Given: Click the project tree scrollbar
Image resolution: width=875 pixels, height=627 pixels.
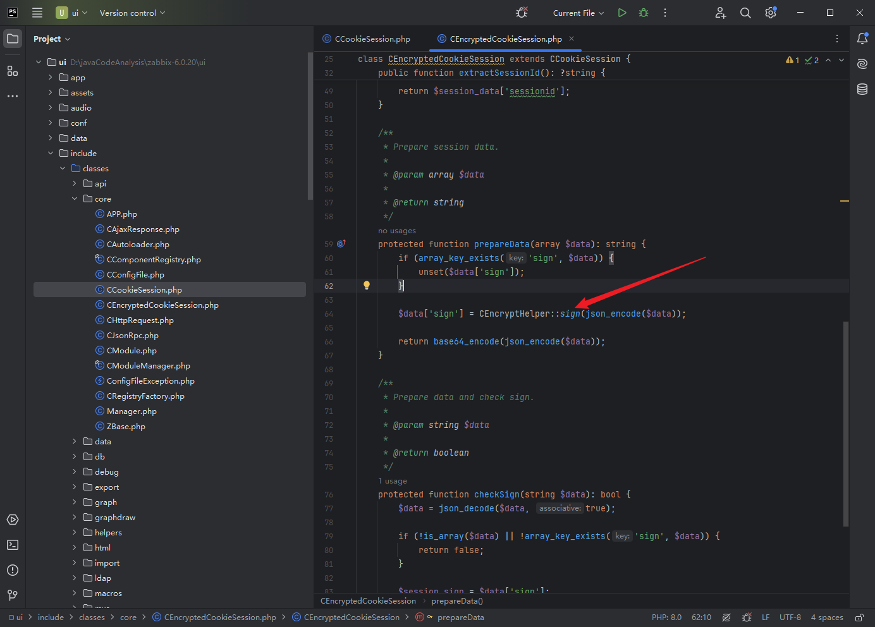Looking at the screenshot, I should (x=310, y=126).
